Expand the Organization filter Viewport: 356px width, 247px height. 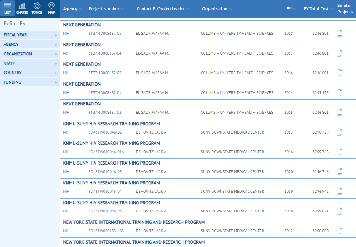click(x=30, y=54)
